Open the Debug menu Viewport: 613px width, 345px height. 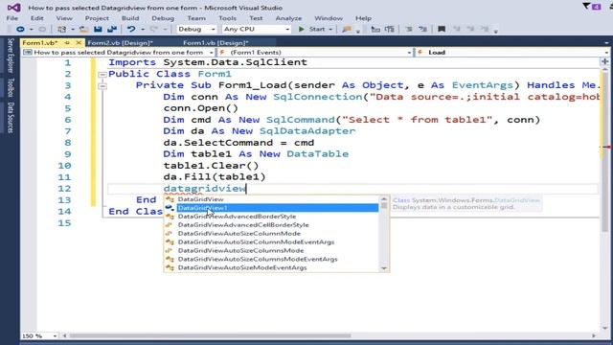pyautogui.click(x=163, y=18)
